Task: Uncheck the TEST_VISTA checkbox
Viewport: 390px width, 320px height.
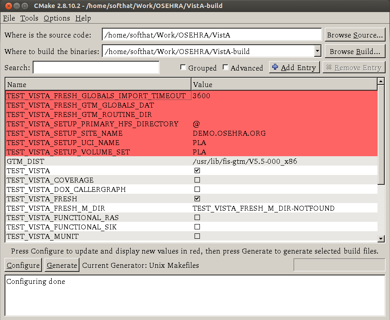Action: tap(197, 170)
